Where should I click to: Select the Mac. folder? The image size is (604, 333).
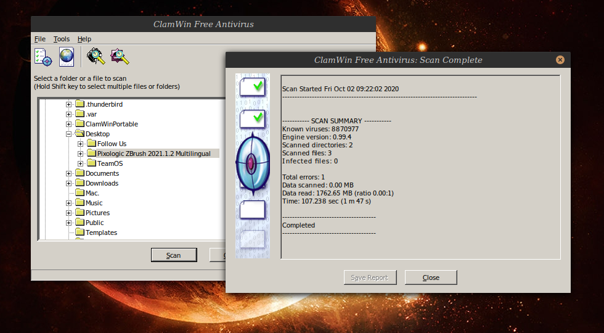[92, 193]
